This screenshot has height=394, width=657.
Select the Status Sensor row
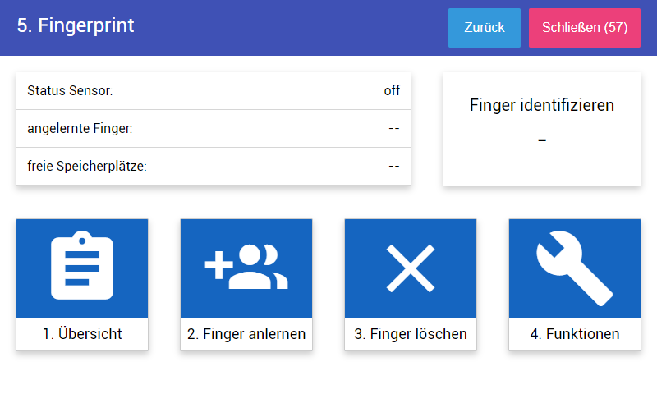click(x=214, y=91)
